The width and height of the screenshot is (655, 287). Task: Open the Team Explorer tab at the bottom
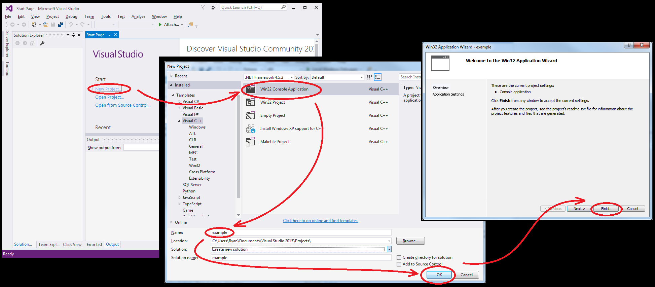pyautogui.click(x=49, y=245)
